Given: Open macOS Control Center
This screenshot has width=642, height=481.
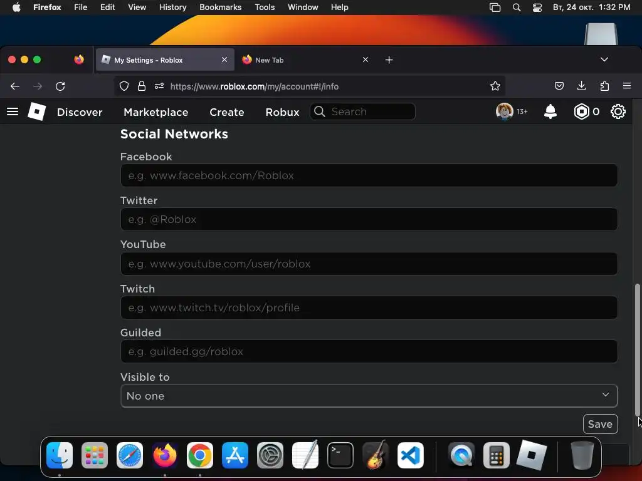Looking at the screenshot, I should (x=537, y=8).
